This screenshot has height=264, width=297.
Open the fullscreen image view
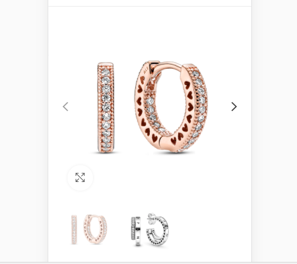(x=80, y=177)
